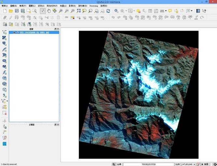
Task: Open the first menu bar item (Project)
Action: click(5, 6)
